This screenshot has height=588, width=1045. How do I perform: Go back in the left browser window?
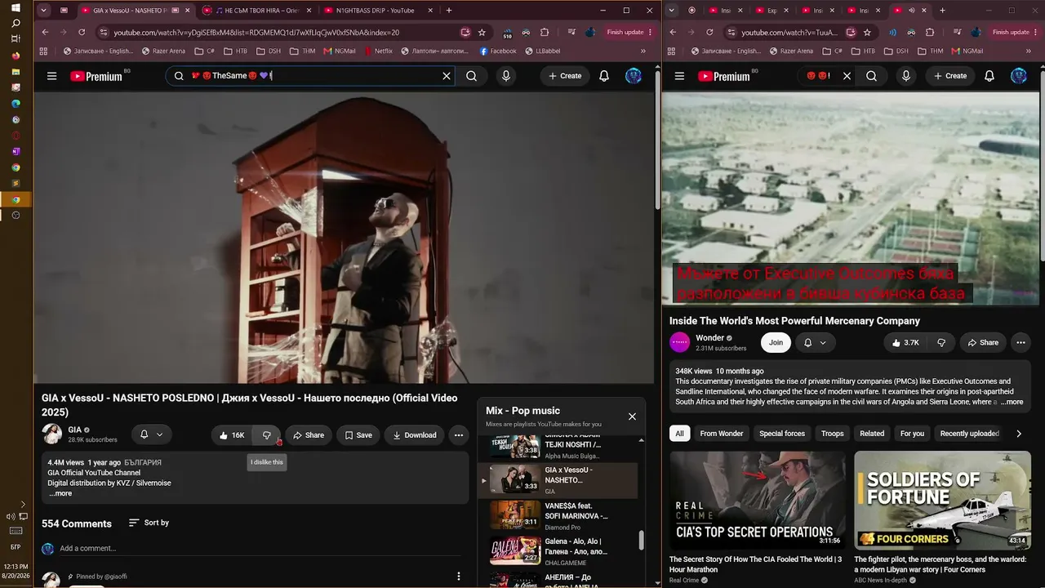click(45, 33)
